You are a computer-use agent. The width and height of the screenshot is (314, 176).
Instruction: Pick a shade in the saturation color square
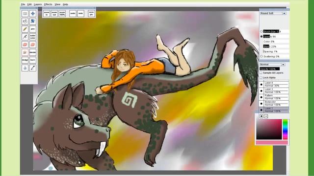point(269,129)
